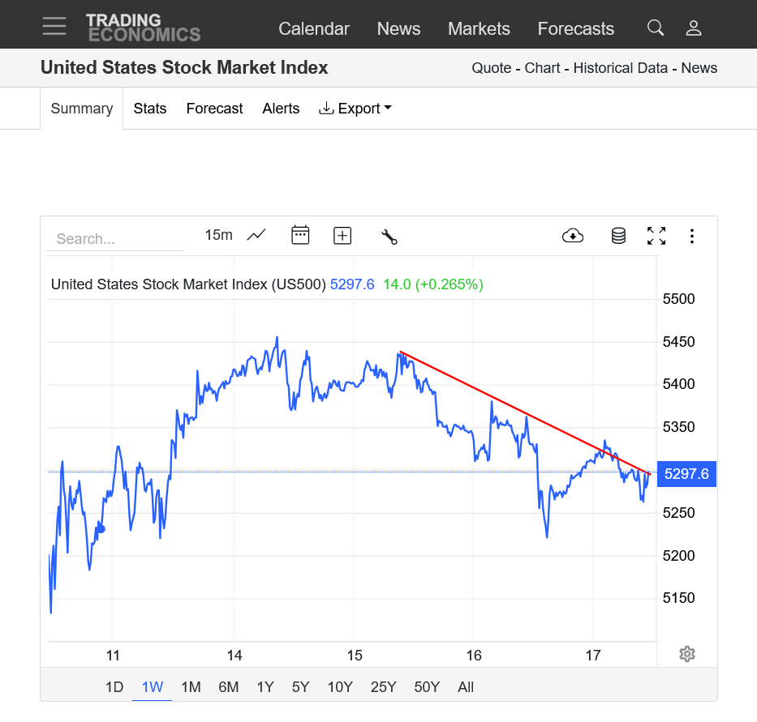Open the hamburger menu icon
This screenshot has width=757, height=722.
point(54,26)
